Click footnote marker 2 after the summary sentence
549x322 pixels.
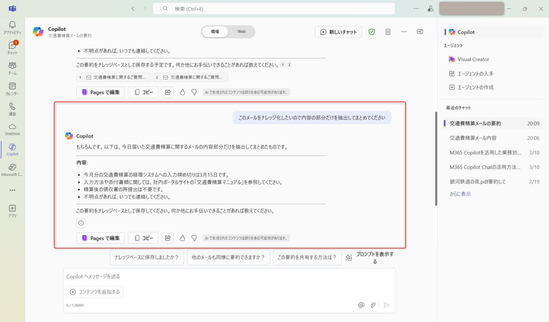tap(289, 65)
